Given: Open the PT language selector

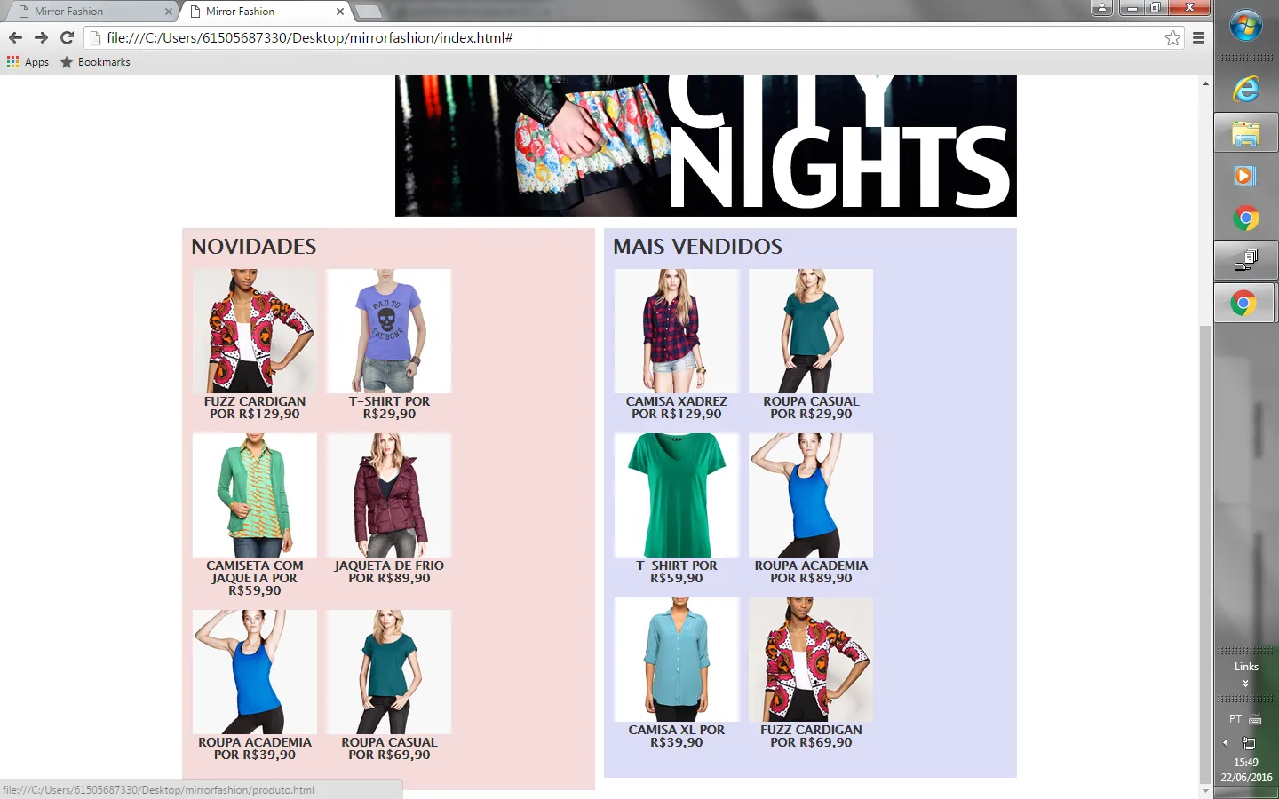Looking at the screenshot, I should click(1235, 719).
